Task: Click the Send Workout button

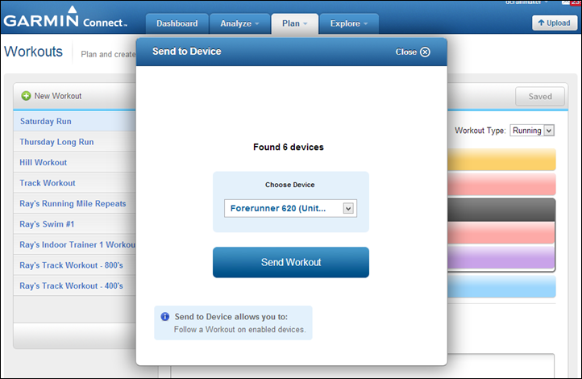Action: tap(291, 262)
